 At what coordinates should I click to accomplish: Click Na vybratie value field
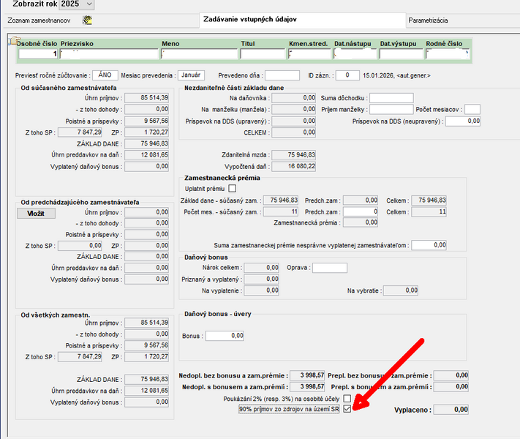coord(401,290)
